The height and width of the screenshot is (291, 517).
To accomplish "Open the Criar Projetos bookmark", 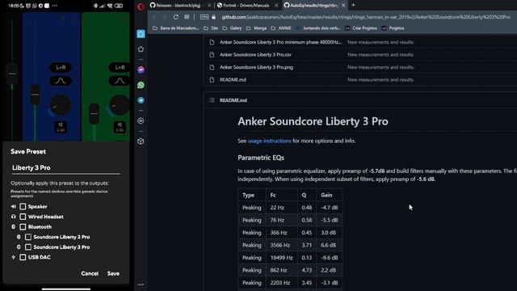I will click(361, 28).
